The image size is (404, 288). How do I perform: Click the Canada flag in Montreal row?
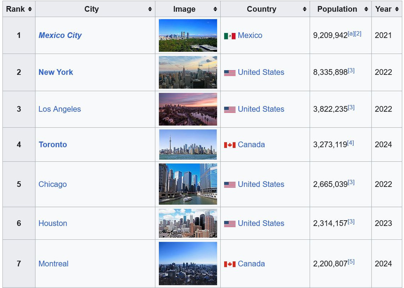[230, 264]
